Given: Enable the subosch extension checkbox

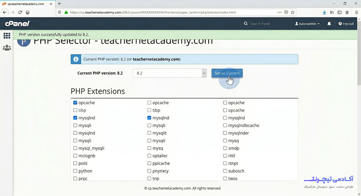Looking at the screenshot, I should pos(225,171).
